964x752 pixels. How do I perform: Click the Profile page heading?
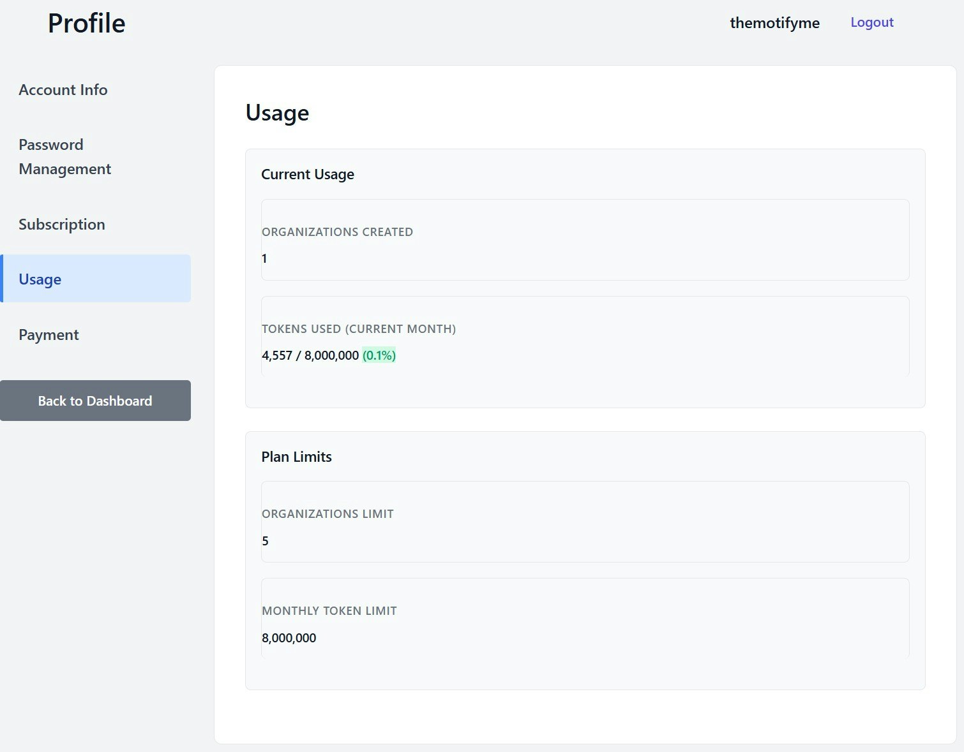click(86, 22)
